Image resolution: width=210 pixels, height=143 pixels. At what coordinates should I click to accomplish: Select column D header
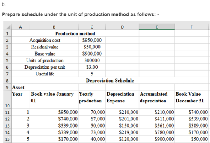click(x=122, y=27)
